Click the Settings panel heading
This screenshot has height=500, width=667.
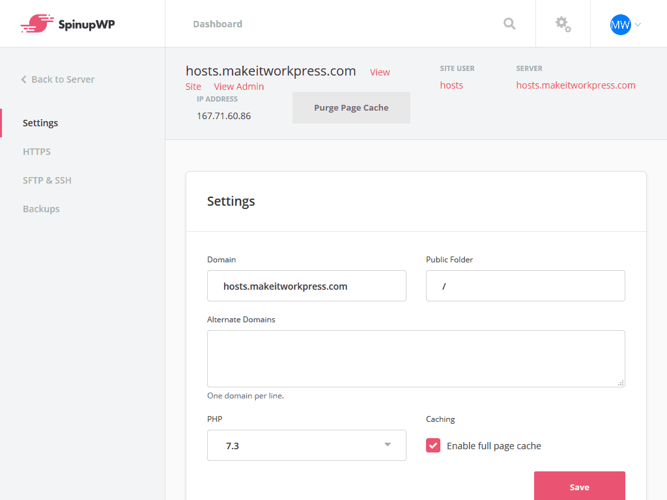tap(231, 201)
